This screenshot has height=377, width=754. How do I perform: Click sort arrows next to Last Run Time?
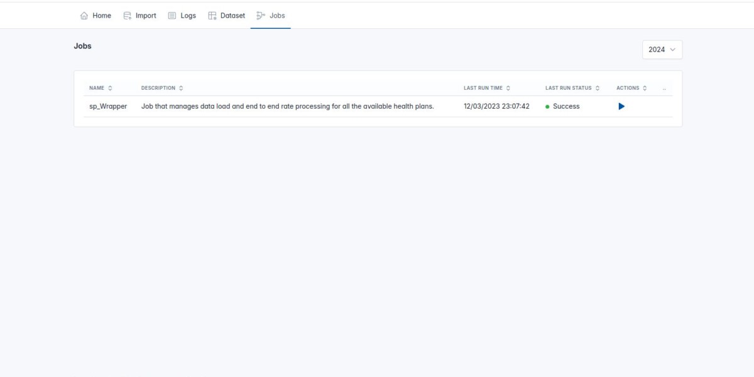pos(508,88)
